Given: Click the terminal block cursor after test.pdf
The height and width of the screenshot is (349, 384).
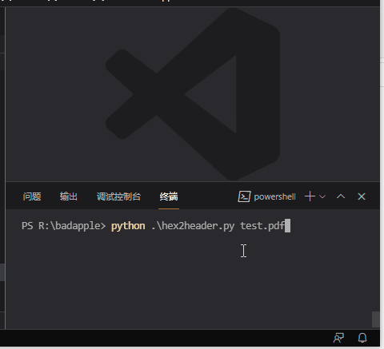Looking at the screenshot, I should pyautogui.click(x=287, y=226).
